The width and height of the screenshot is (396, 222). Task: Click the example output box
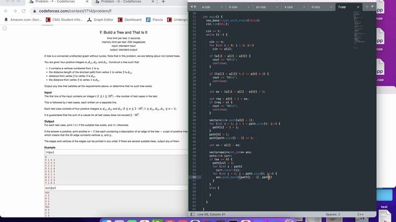click(x=116, y=203)
